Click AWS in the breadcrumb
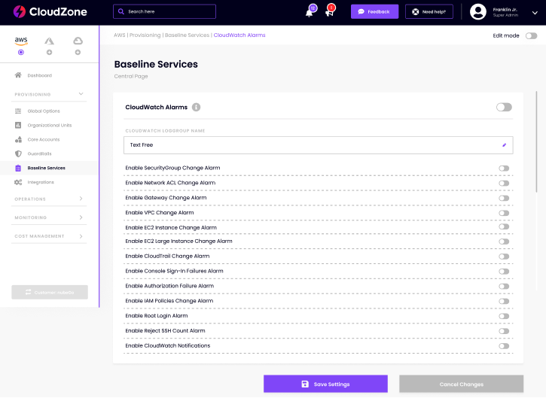The height and width of the screenshot is (398, 546). (120, 35)
